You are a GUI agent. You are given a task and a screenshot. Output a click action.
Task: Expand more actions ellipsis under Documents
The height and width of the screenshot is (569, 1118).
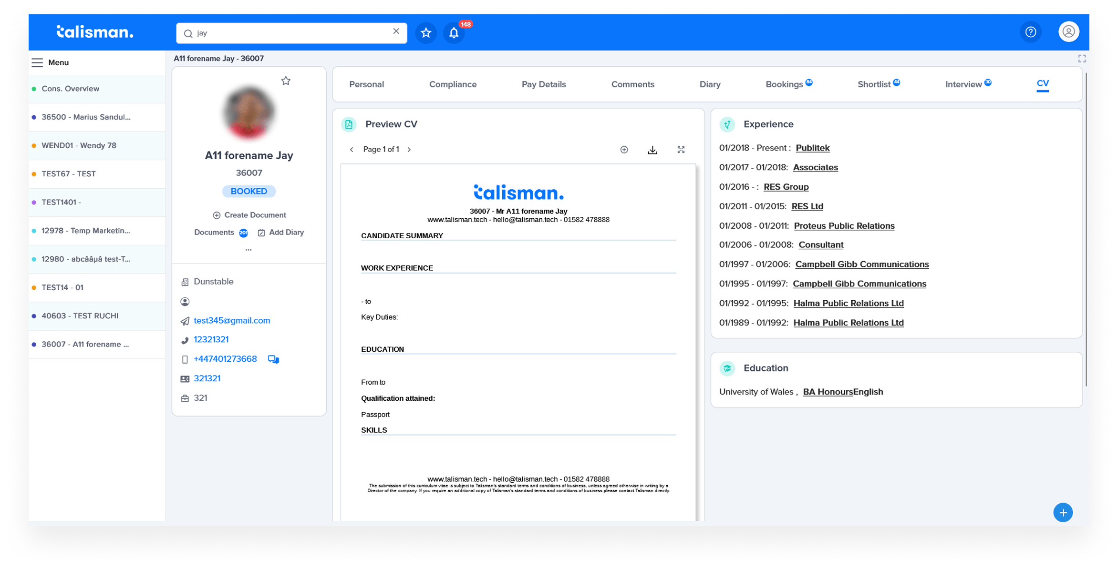click(x=248, y=249)
